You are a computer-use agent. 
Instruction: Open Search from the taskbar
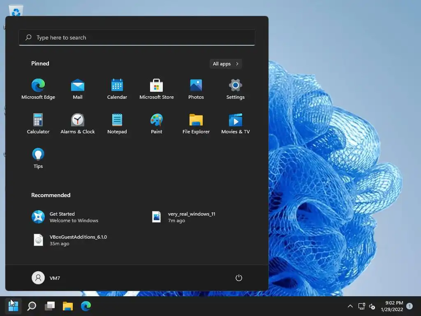(x=32, y=306)
